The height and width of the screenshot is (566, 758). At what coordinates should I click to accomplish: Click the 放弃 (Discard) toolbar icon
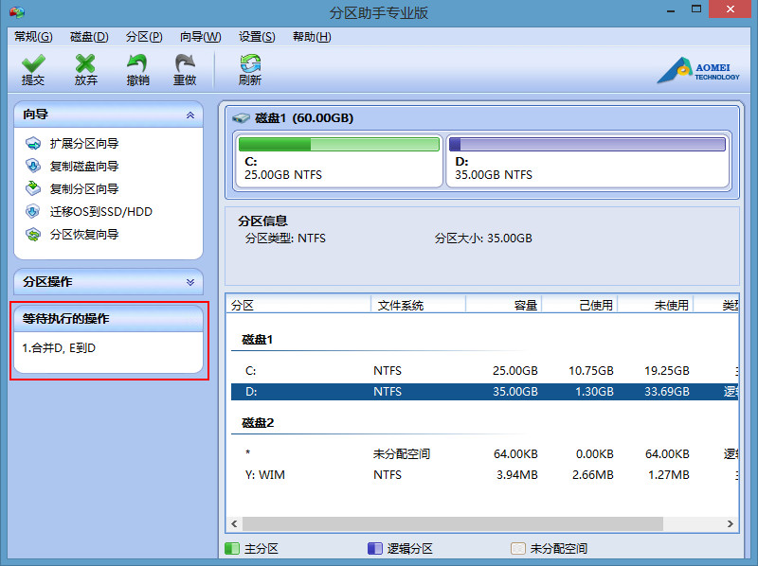(86, 64)
